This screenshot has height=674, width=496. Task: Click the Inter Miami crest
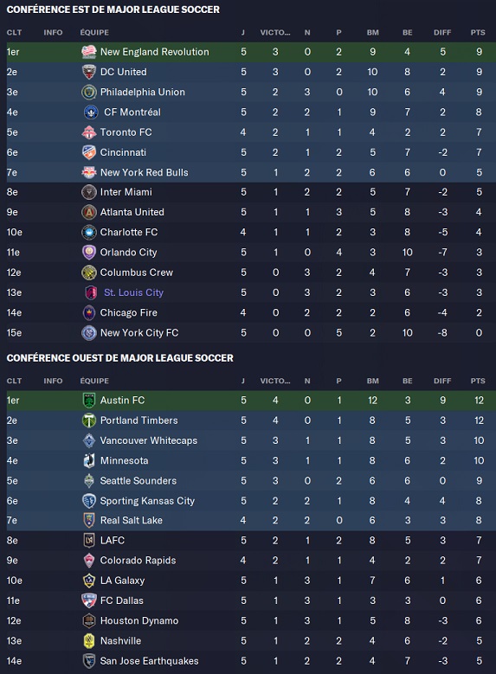pos(89,192)
